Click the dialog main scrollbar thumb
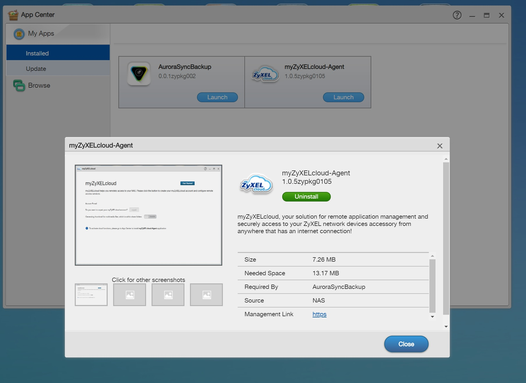 click(446, 238)
